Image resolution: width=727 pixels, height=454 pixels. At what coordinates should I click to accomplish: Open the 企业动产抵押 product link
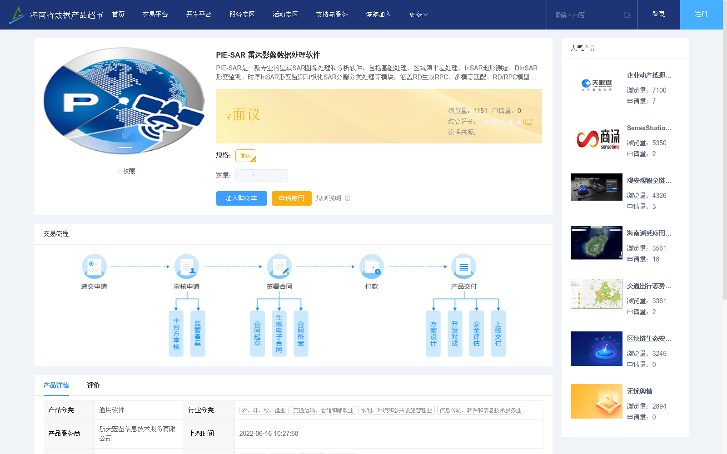pyautogui.click(x=649, y=75)
